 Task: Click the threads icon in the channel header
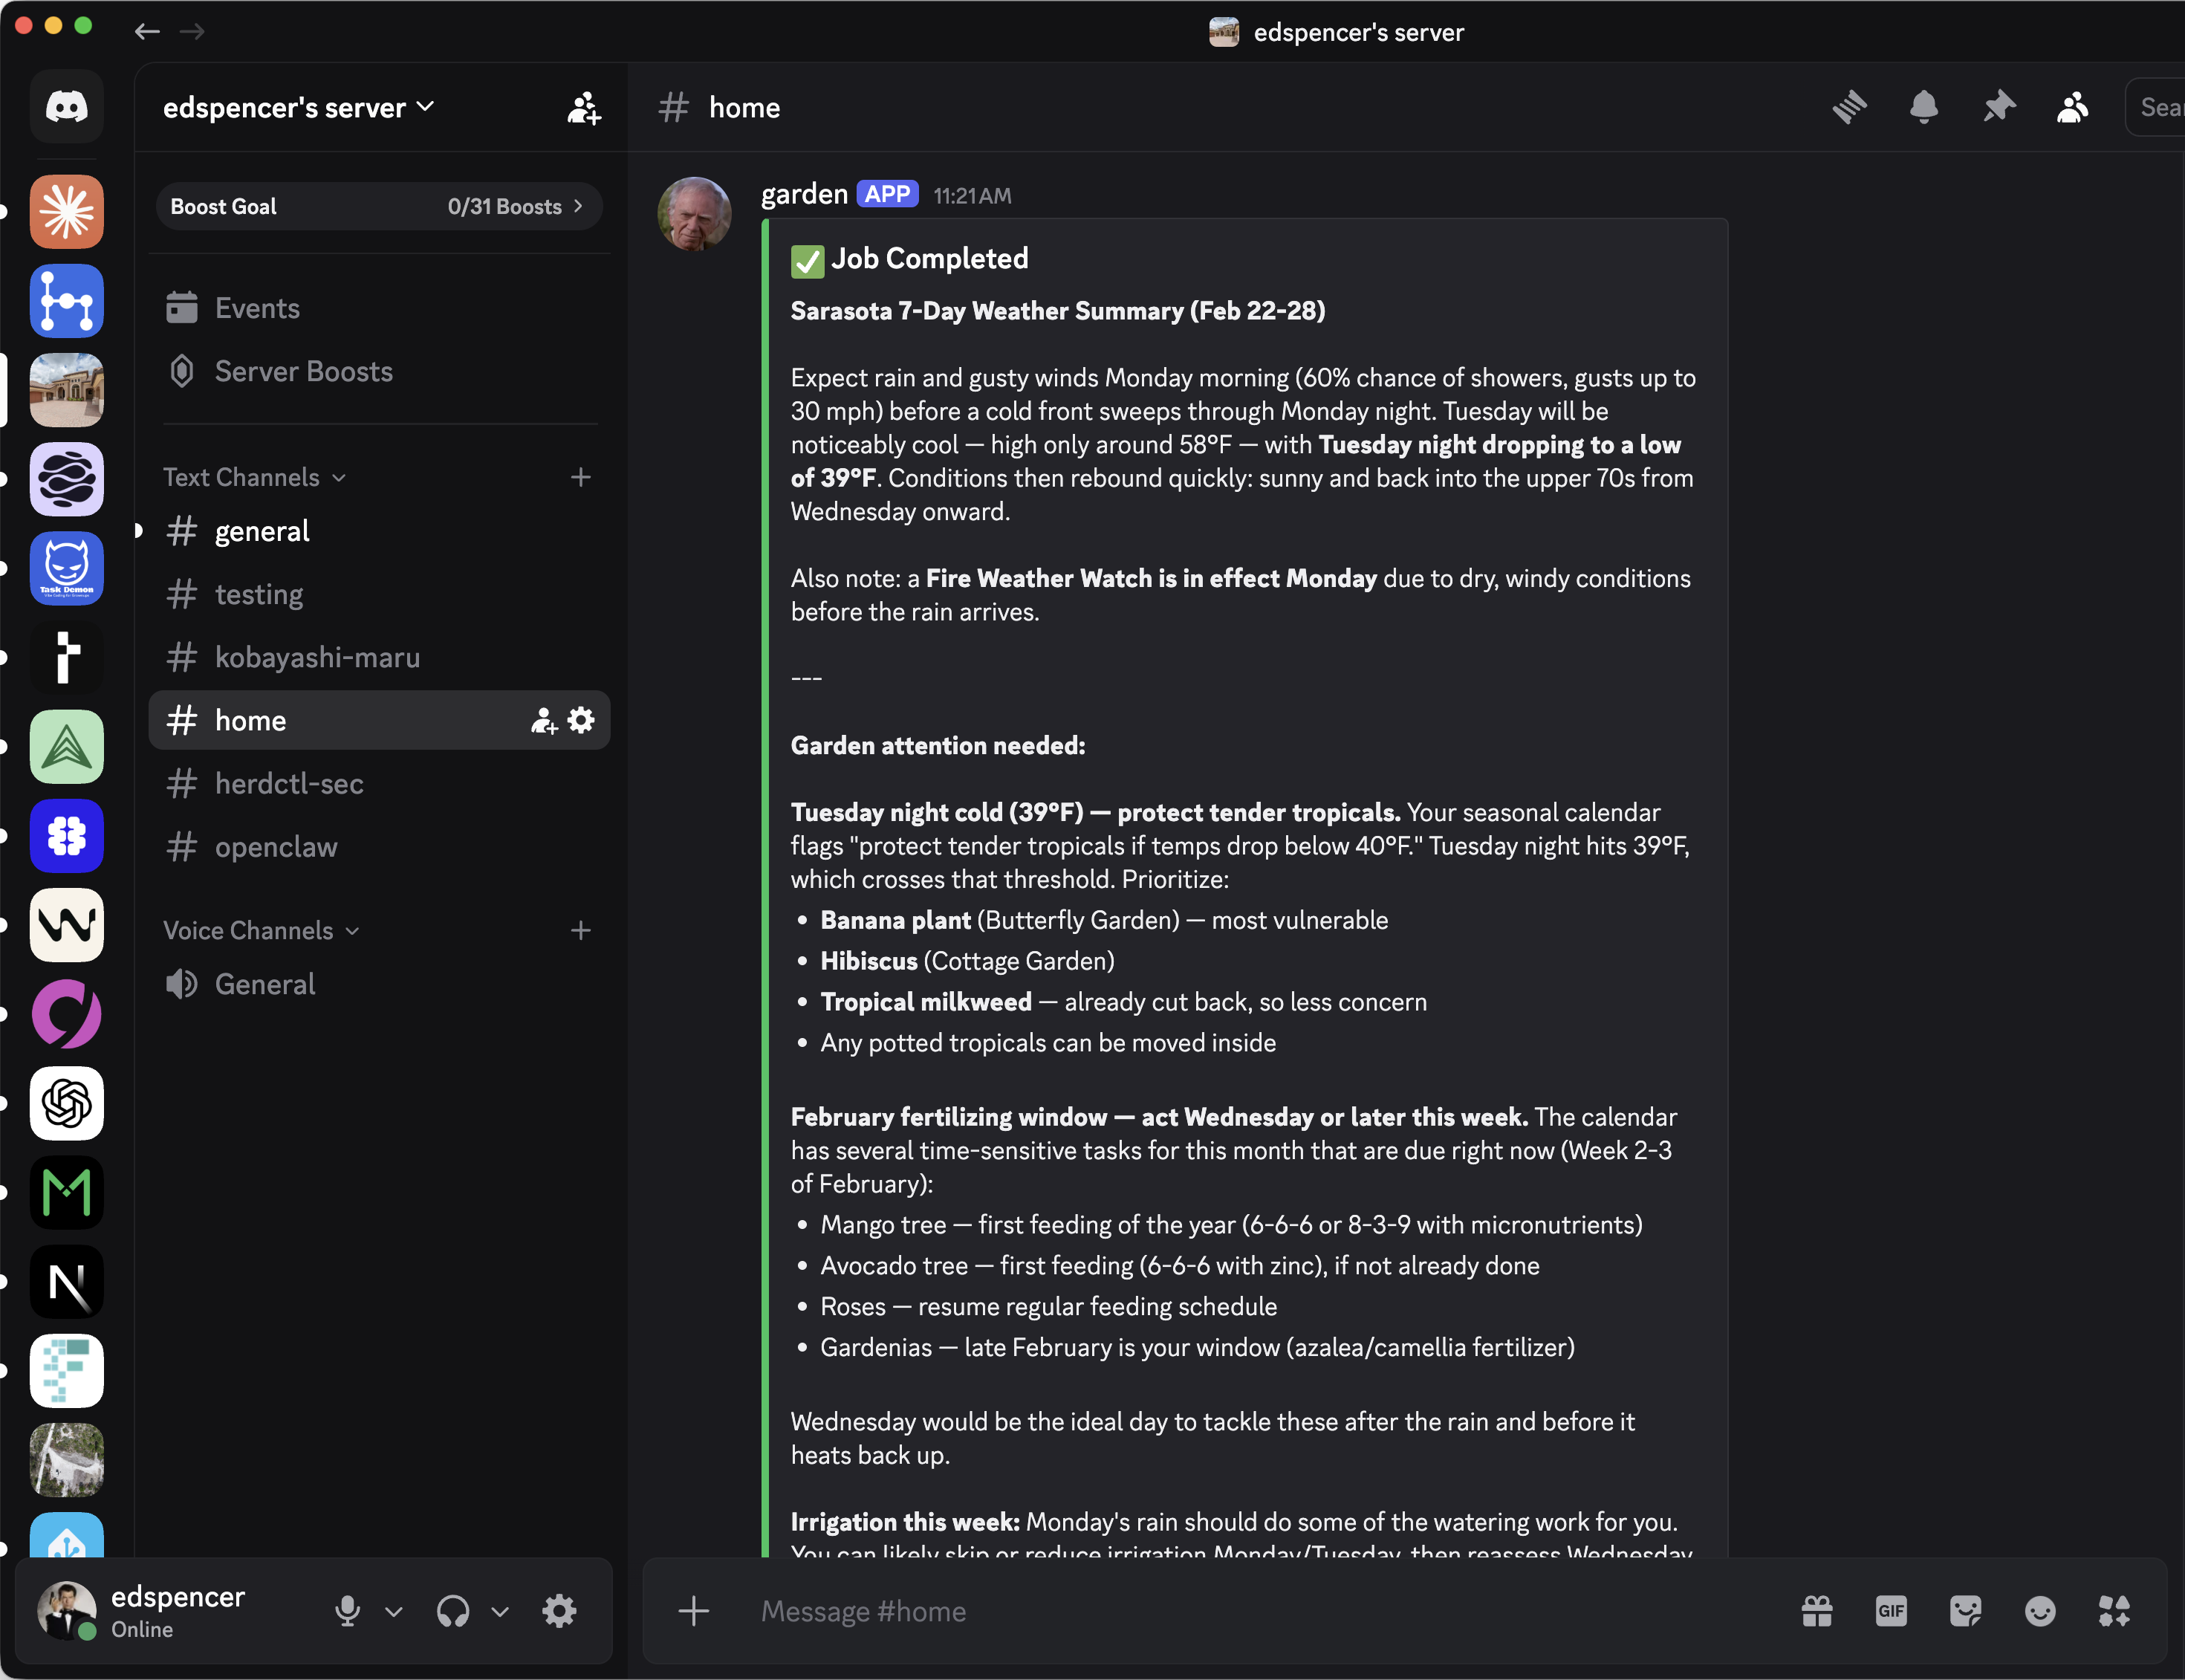click(x=1849, y=106)
